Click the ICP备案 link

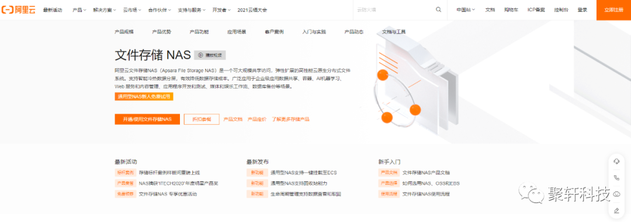536,10
